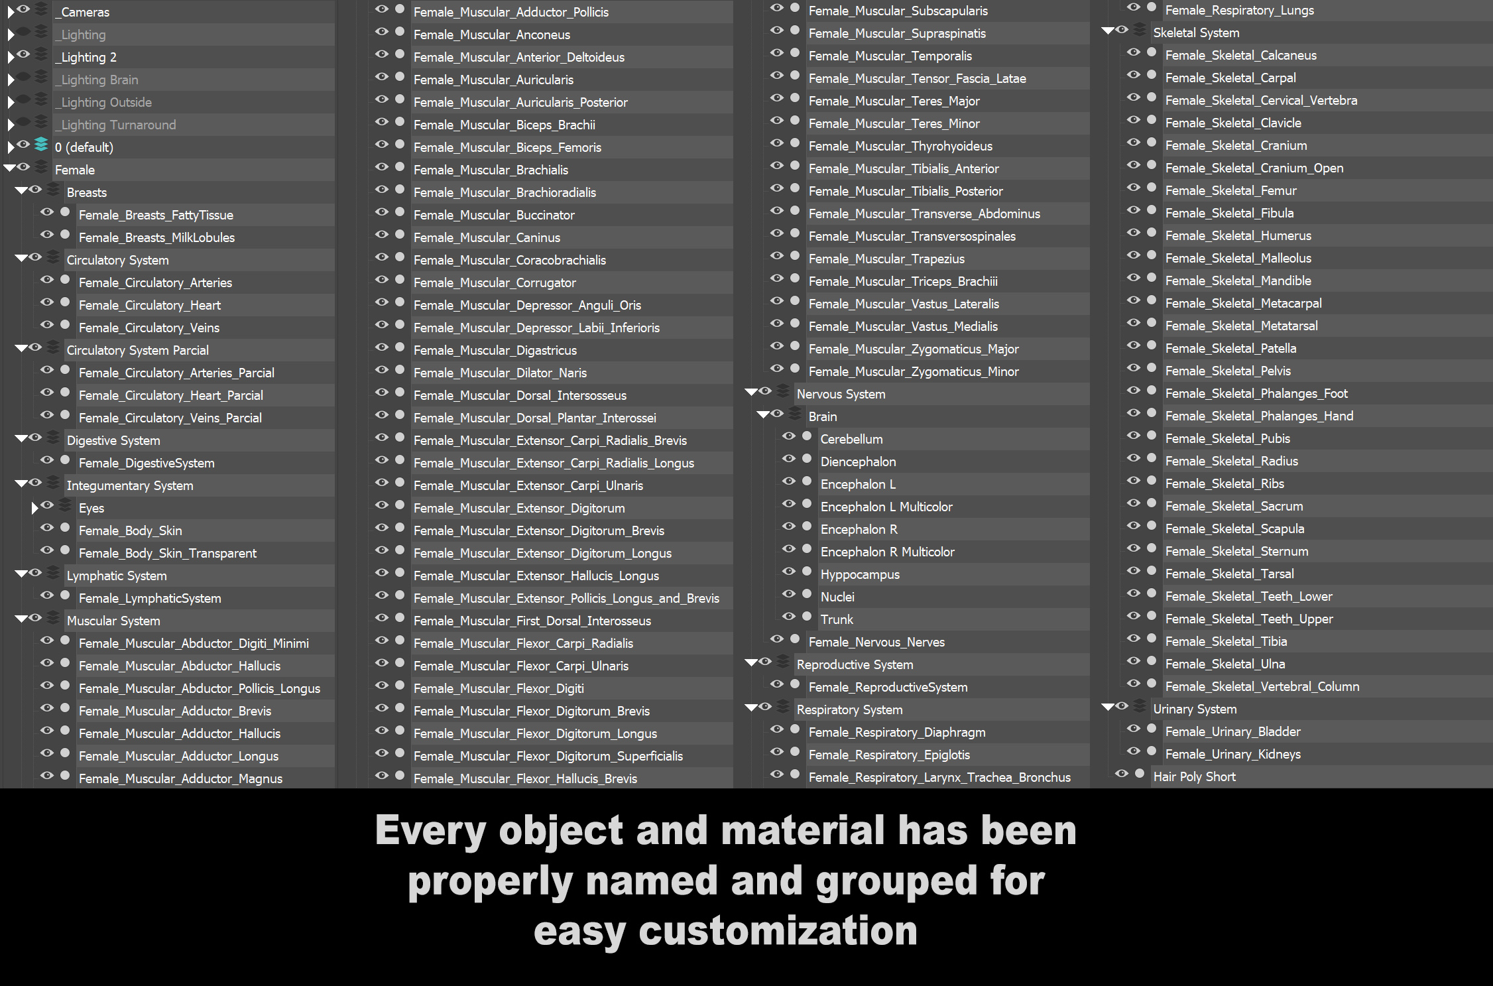Click the layer icon next to Skeletal System

1139,29
